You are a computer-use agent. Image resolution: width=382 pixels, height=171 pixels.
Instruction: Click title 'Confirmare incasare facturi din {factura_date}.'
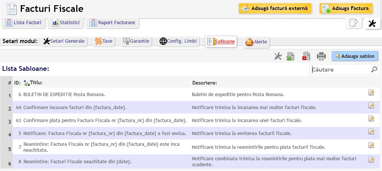click(75, 107)
